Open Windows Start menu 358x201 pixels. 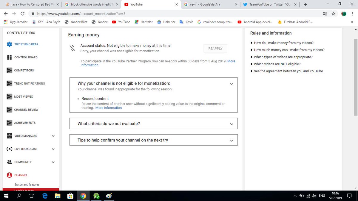6,196
